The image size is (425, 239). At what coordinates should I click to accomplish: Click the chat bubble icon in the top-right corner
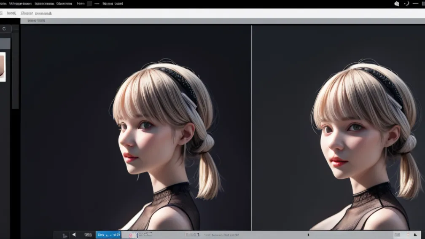coord(397,4)
